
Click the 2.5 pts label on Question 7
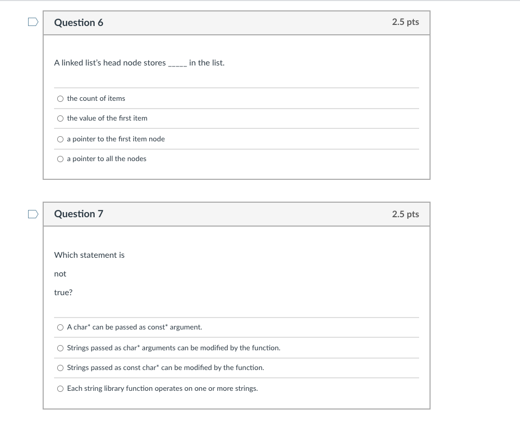click(x=406, y=214)
